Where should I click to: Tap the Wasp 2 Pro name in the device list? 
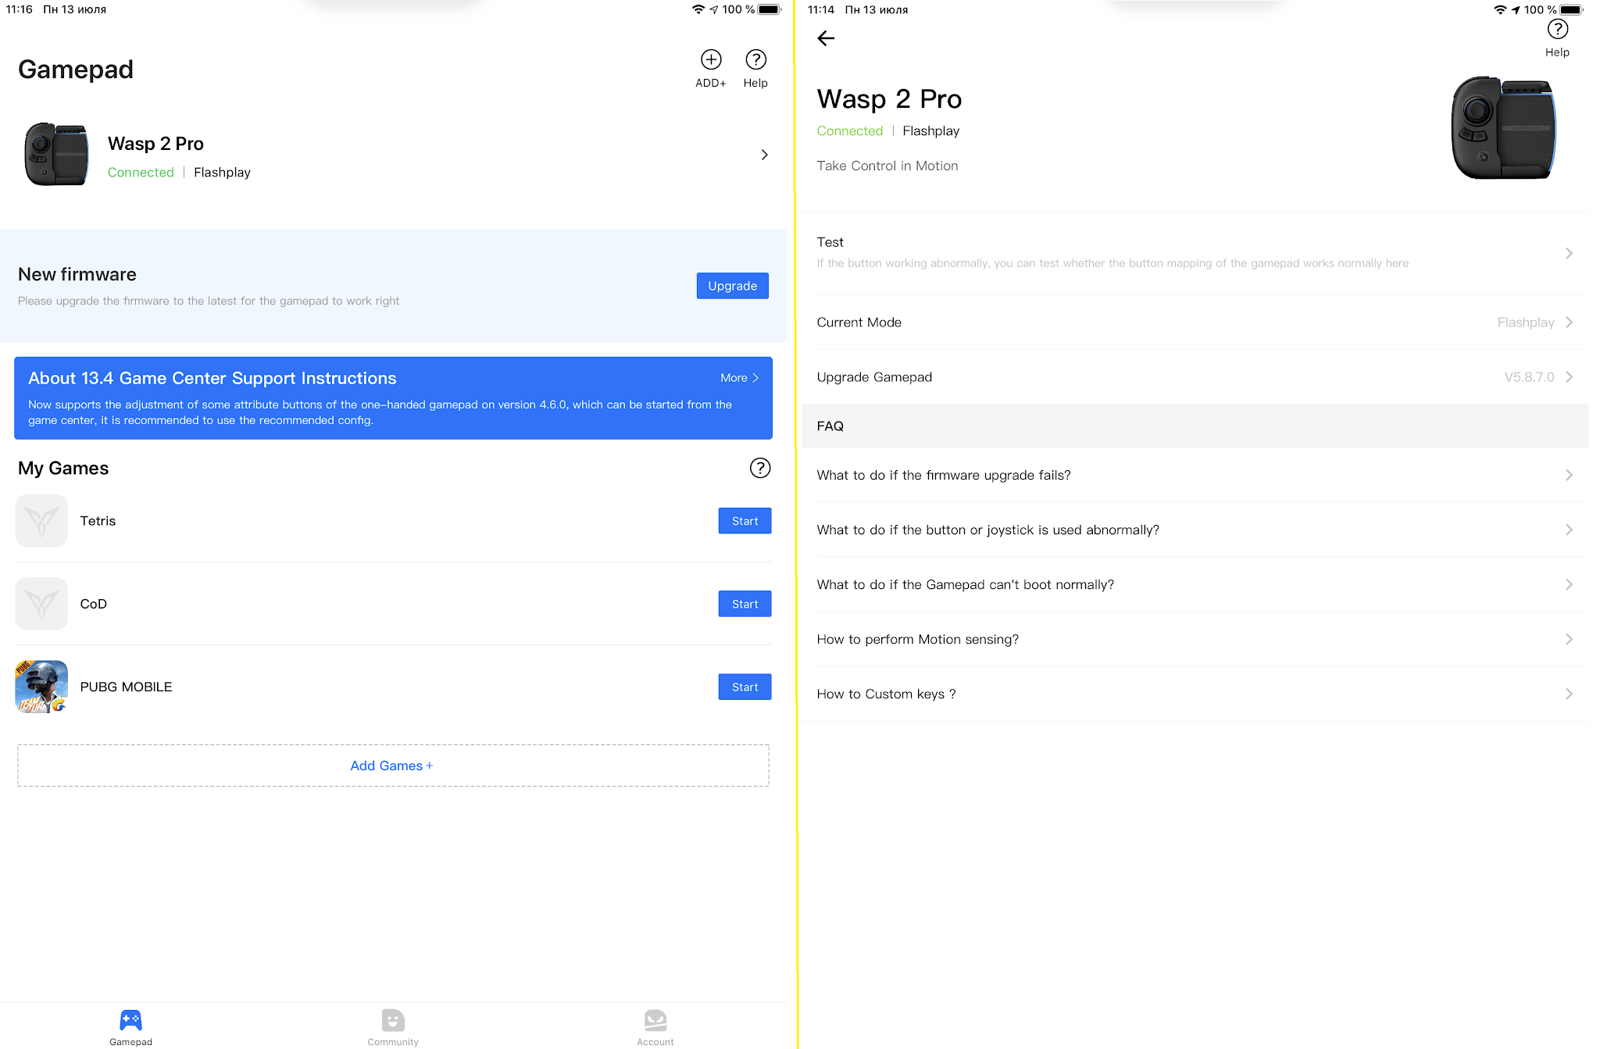[x=155, y=144]
